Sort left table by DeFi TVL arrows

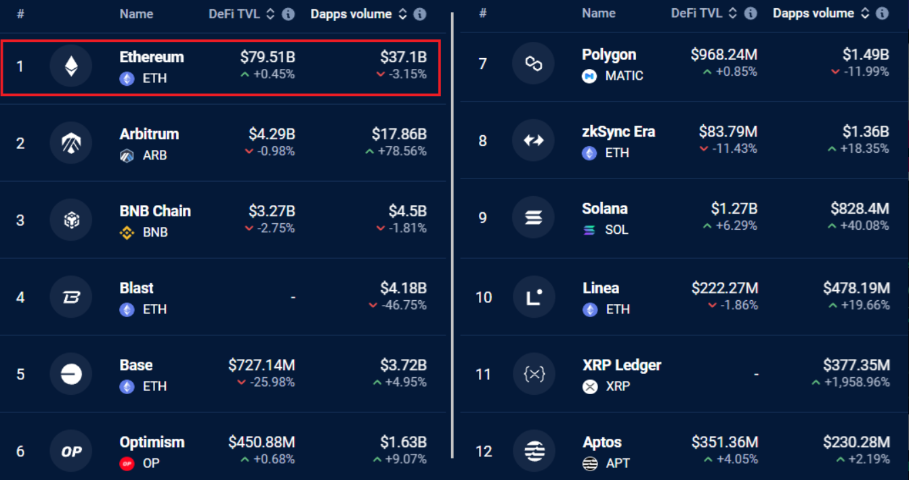click(x=271, y=14)
